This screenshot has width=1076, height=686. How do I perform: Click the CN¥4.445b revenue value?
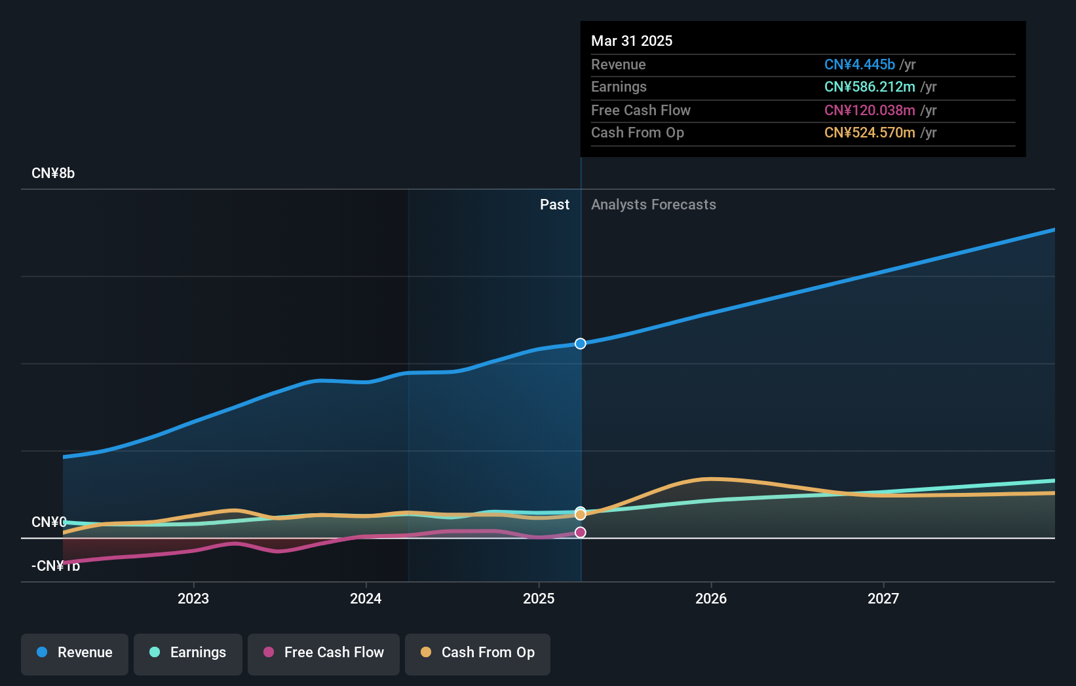click(860, 65)
